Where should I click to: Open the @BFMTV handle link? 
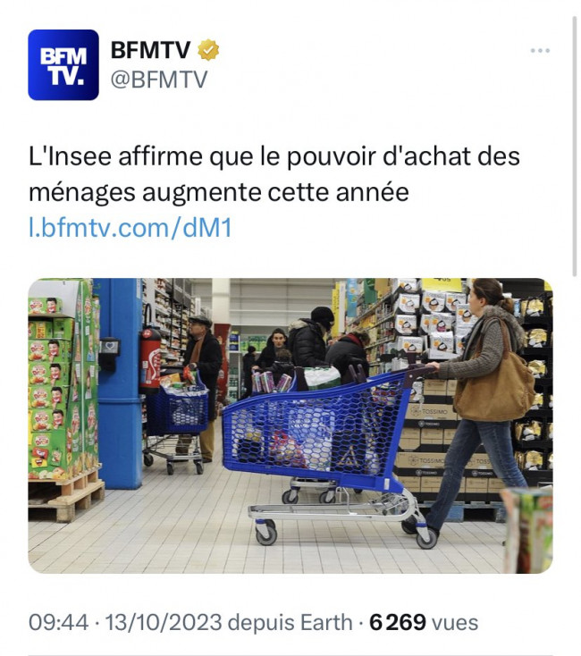click(x=159, y=79)
